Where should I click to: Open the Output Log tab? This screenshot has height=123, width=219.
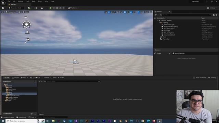[21, 117]
